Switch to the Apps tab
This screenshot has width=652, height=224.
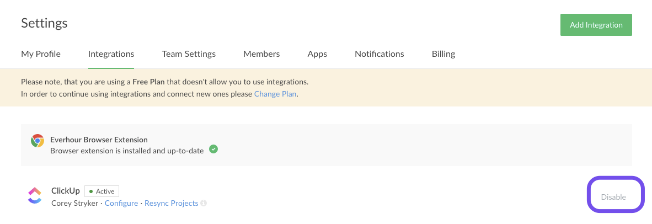[317, 54]
